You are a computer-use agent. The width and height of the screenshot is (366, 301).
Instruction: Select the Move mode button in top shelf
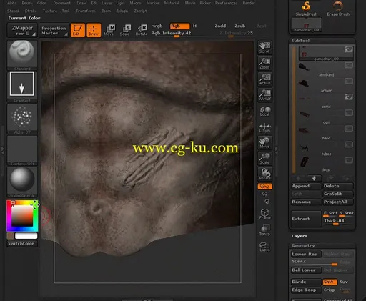click(109, 30)
